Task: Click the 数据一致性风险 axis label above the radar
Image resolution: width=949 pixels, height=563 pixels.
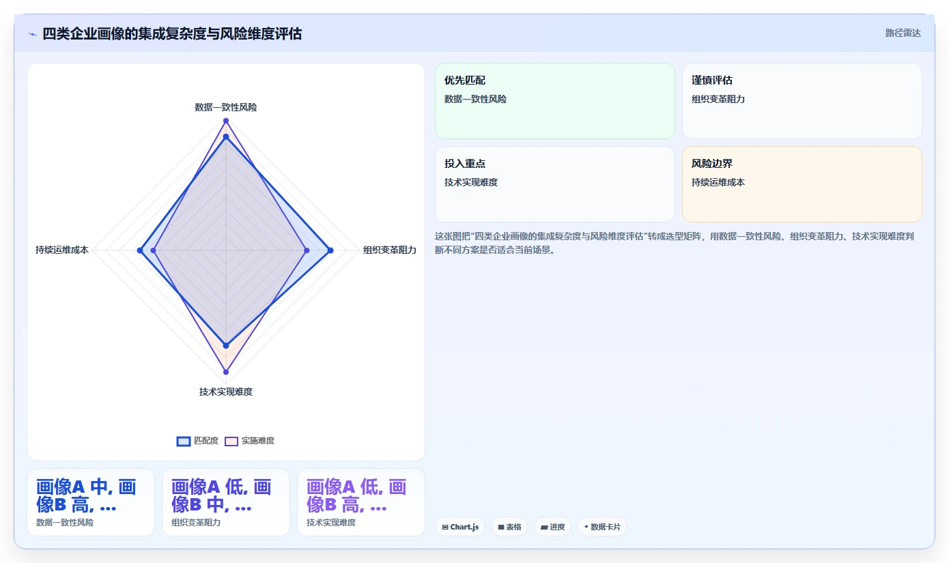Action: (x=226, y=107)
